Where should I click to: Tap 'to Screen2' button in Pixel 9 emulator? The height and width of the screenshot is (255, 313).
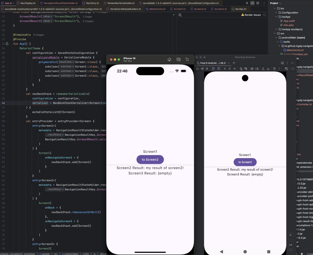245,162
